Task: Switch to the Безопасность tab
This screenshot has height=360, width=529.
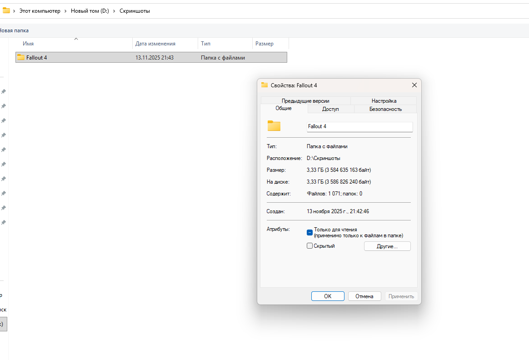Action: (x=385, y=109)
